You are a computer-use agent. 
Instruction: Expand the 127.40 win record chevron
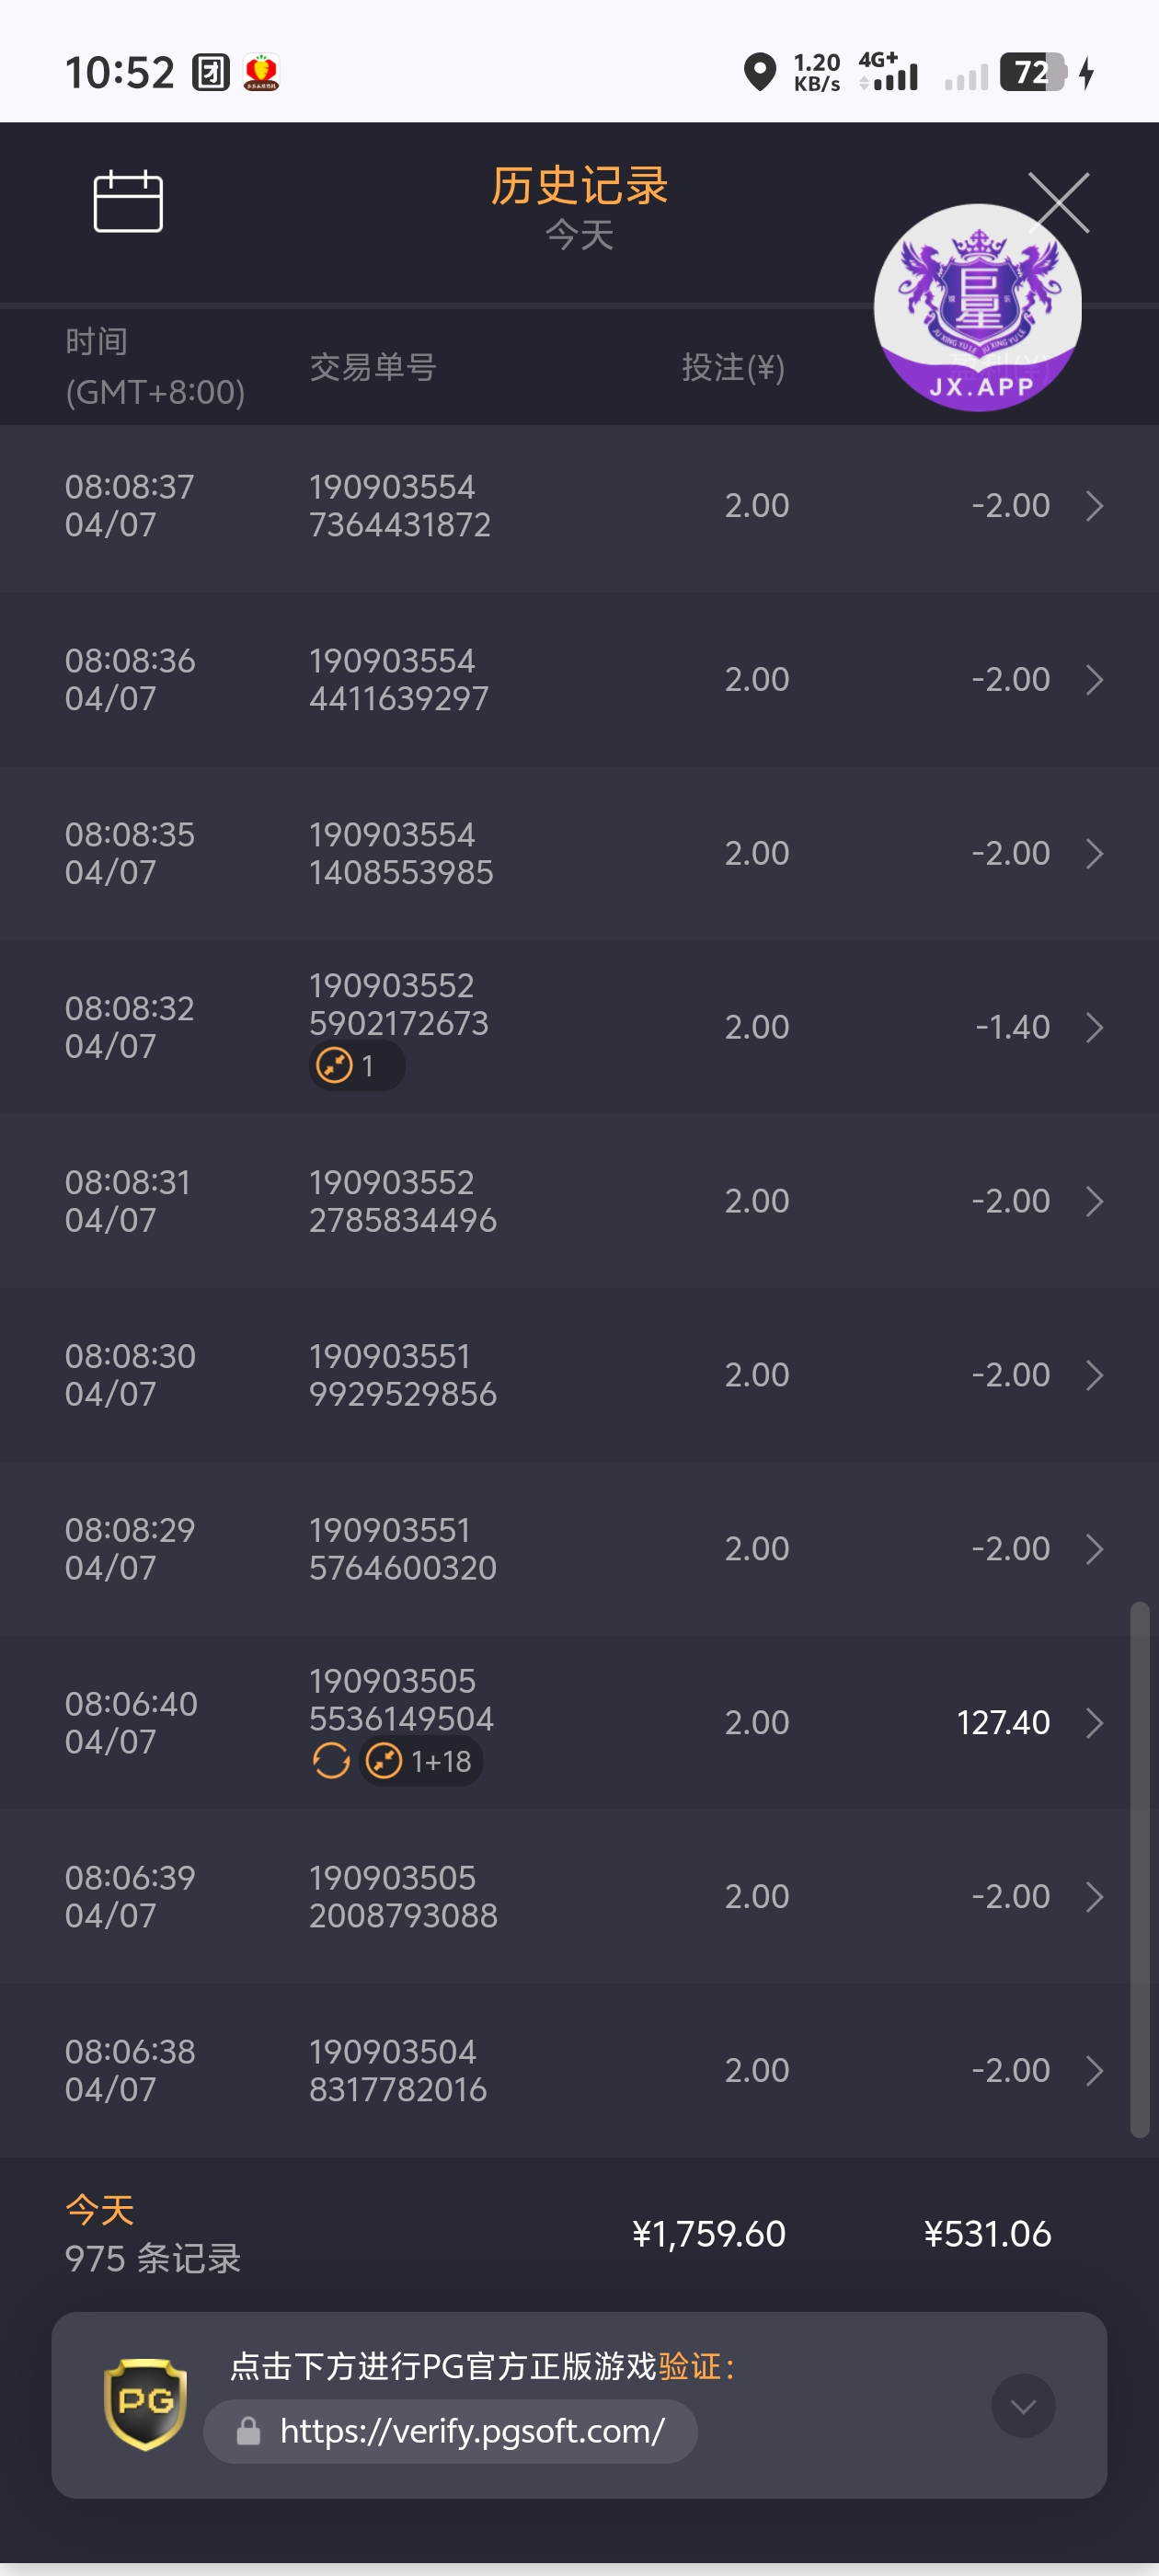[x=1094, y=1723]
